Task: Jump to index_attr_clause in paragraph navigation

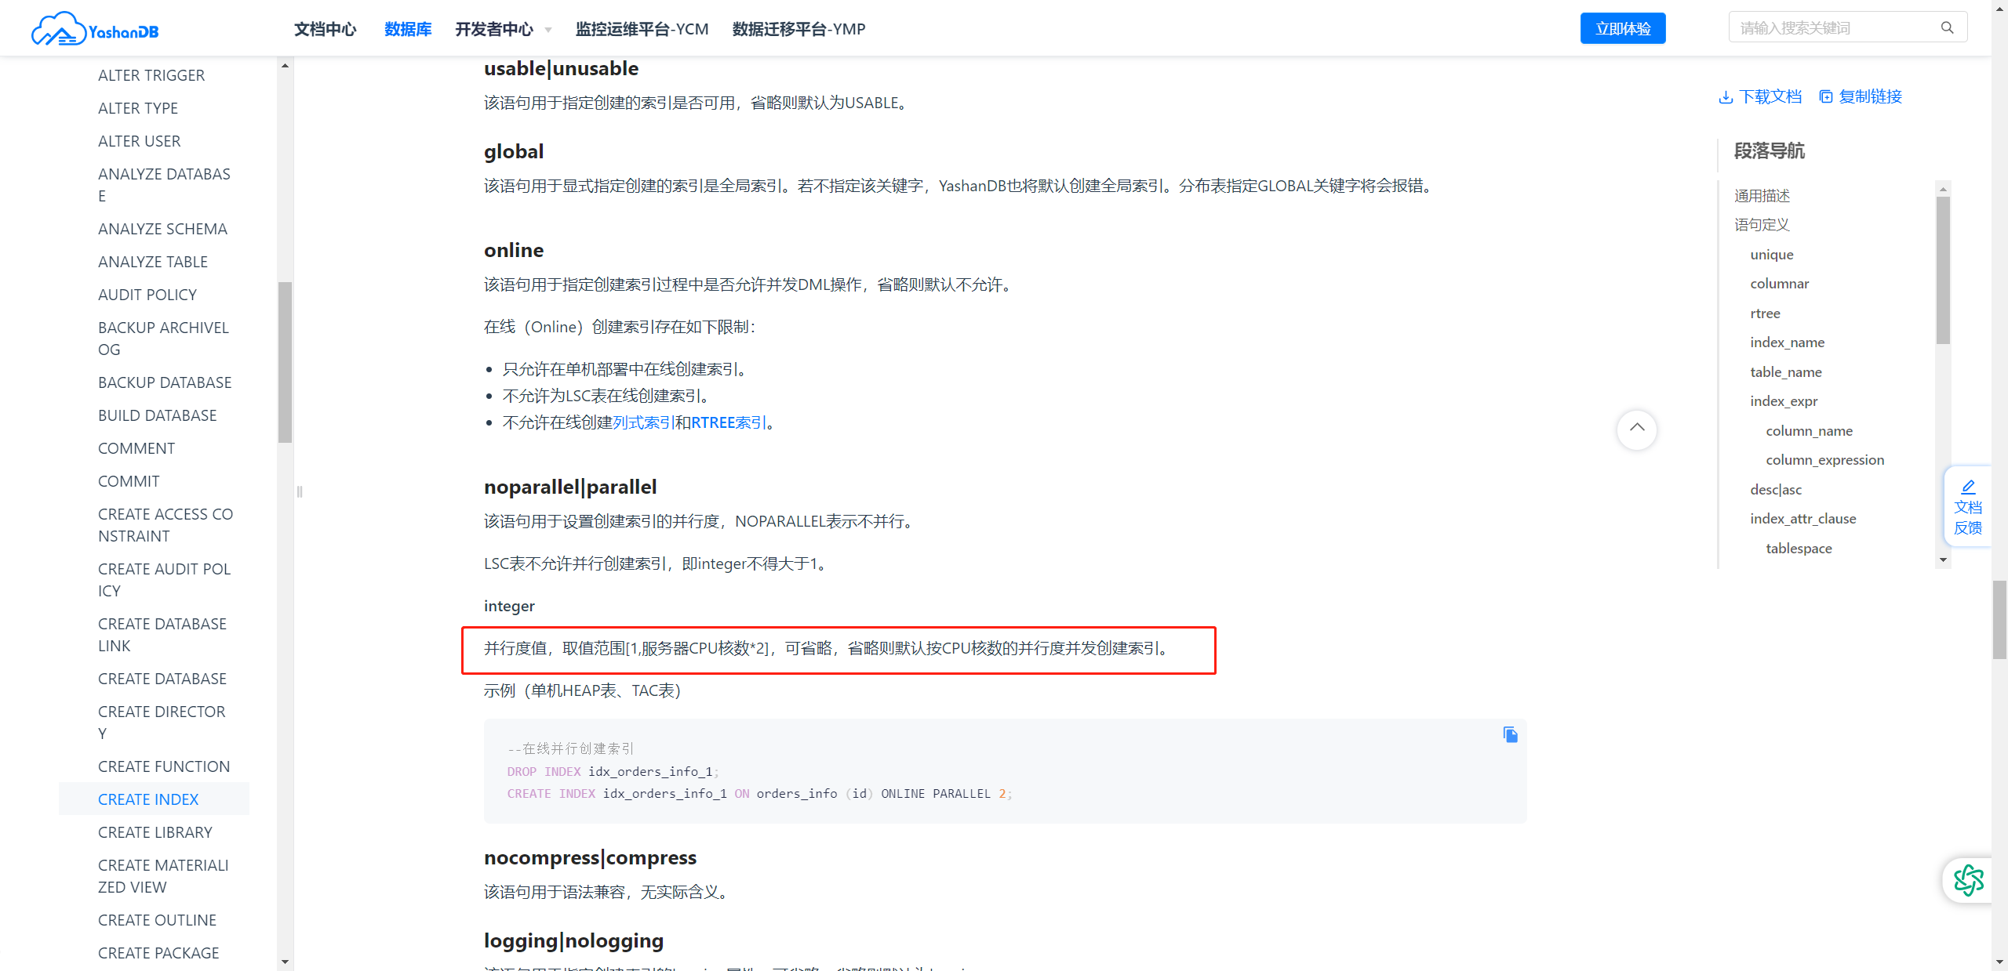Action: point(1802,519)
